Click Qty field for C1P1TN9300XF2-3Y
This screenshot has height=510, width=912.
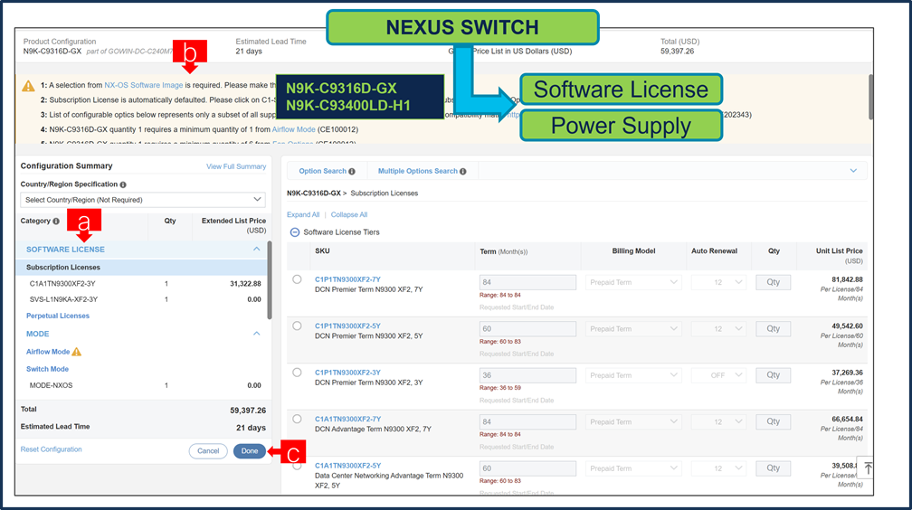[x=773, y=375]
